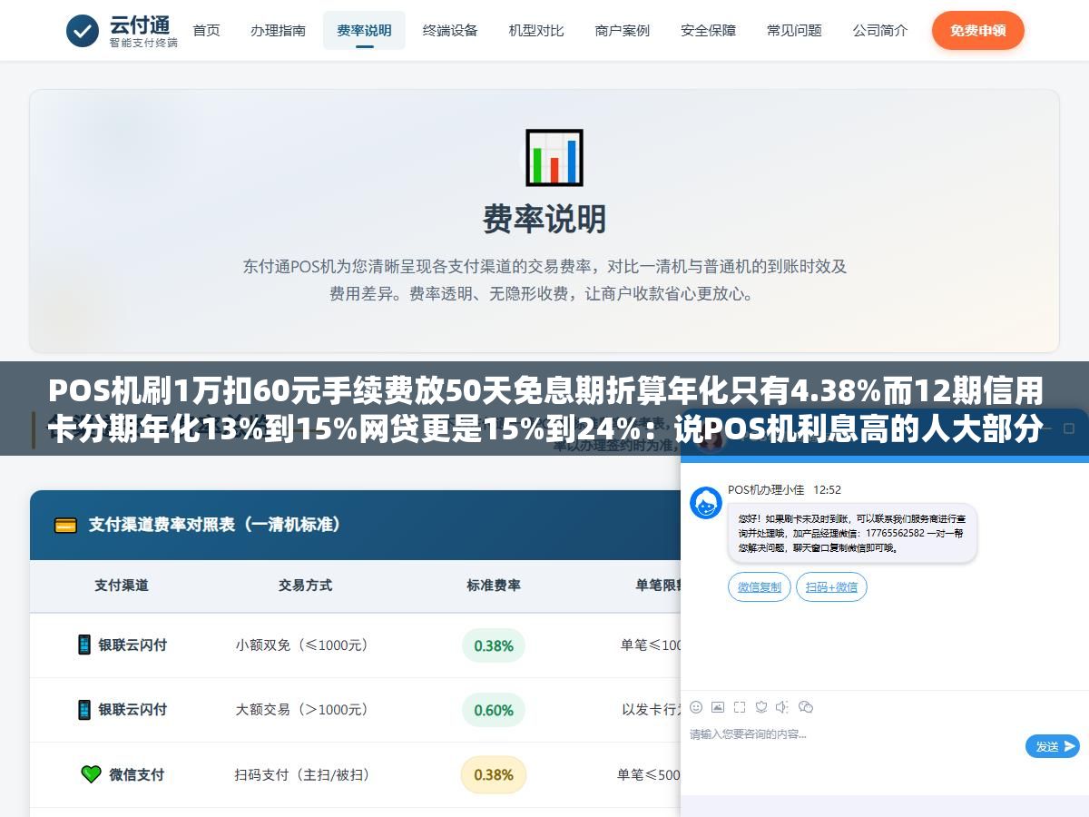Click phone icon in 小额双免 row
The height and width of the screenshot is (817, 1089).
pyautogui.click(x=84, y=645)
